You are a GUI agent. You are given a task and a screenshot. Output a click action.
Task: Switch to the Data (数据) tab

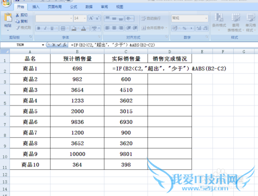[x=89, y=7]
